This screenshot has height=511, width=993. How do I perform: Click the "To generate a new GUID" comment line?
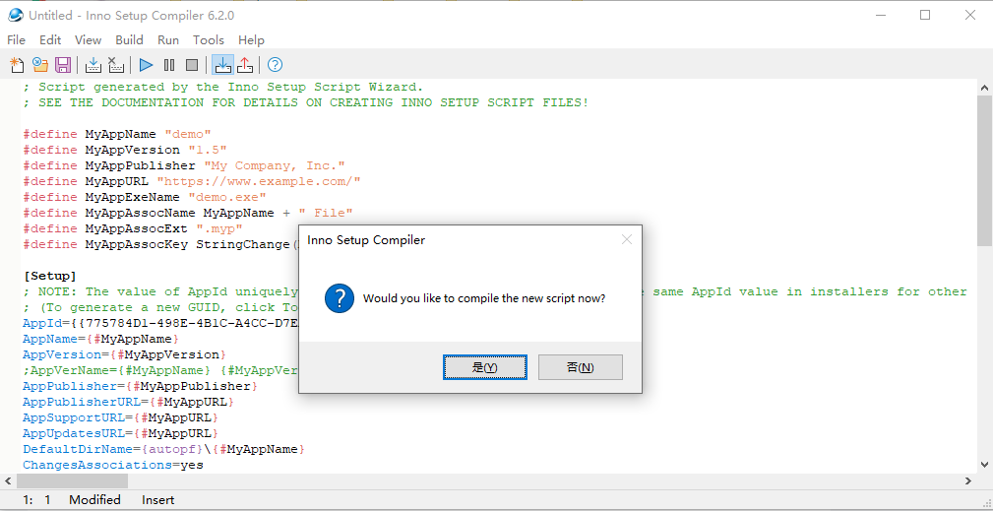[160, 308]
